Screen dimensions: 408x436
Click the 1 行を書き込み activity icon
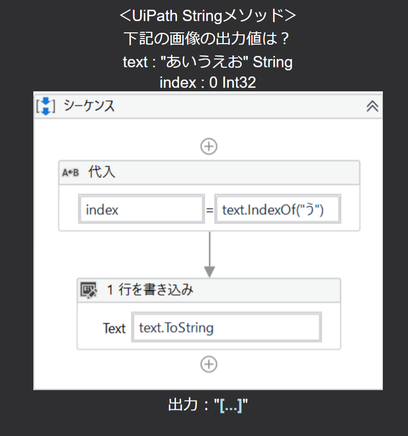pyautogui.click(x=89, y=290)
